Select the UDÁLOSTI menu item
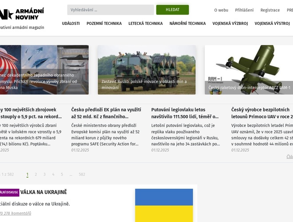Image resolution: width=293 pixels, height=222 pixels. 71,24
